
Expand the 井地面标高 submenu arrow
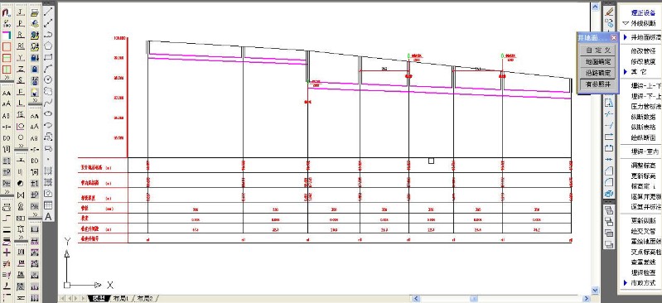click(626, 37)
